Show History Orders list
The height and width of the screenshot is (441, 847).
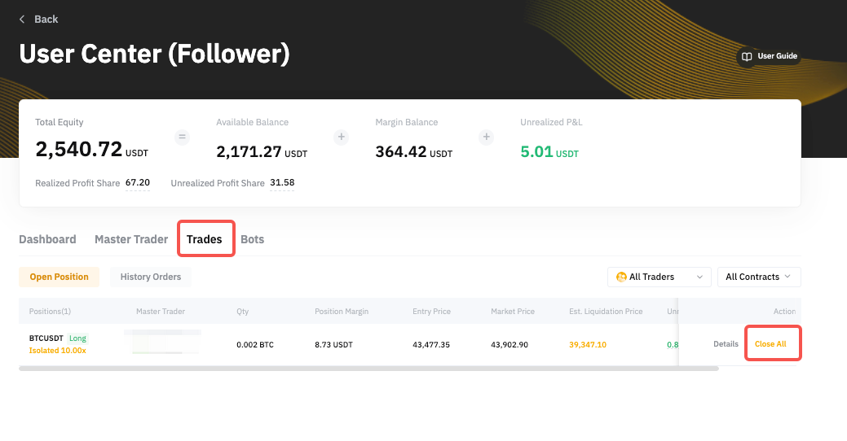point(151,277)
